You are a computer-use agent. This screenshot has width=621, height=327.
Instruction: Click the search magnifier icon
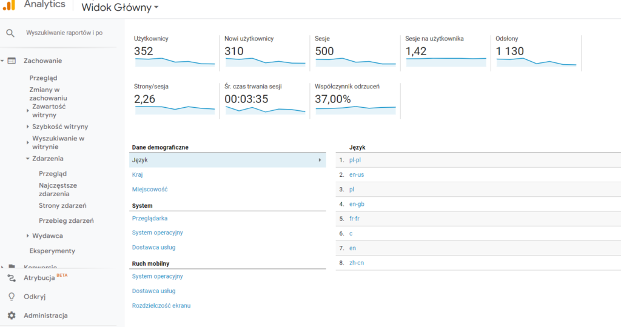10,33
